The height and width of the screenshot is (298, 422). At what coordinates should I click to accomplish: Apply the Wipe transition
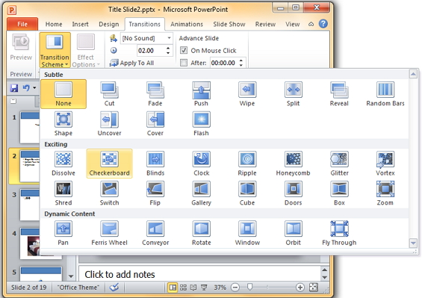pos(247,94)
